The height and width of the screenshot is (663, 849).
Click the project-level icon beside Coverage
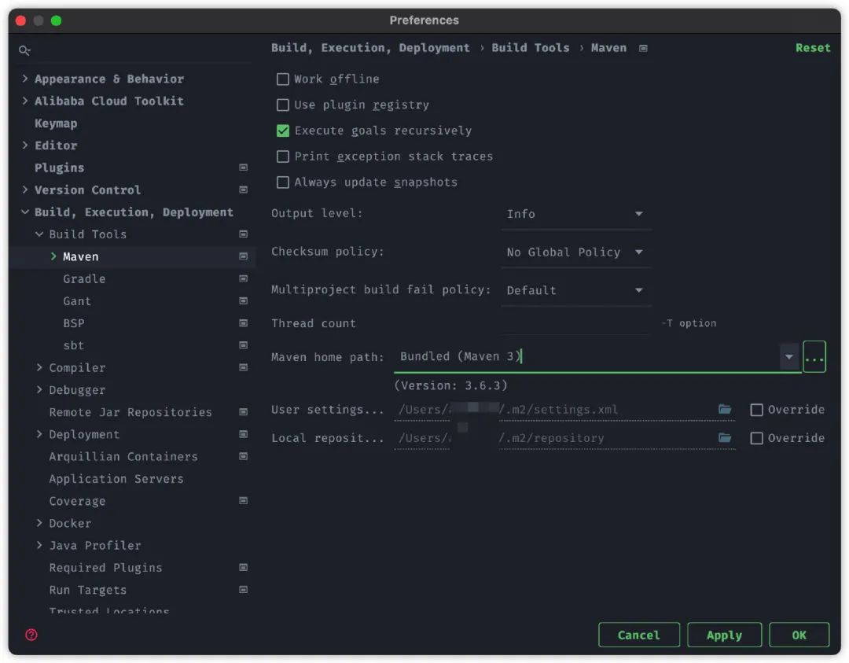point(244,501)
